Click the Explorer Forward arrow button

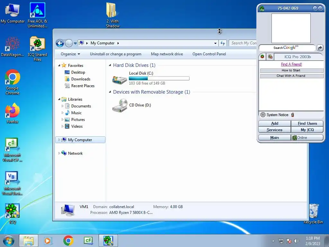coord(69,43)
